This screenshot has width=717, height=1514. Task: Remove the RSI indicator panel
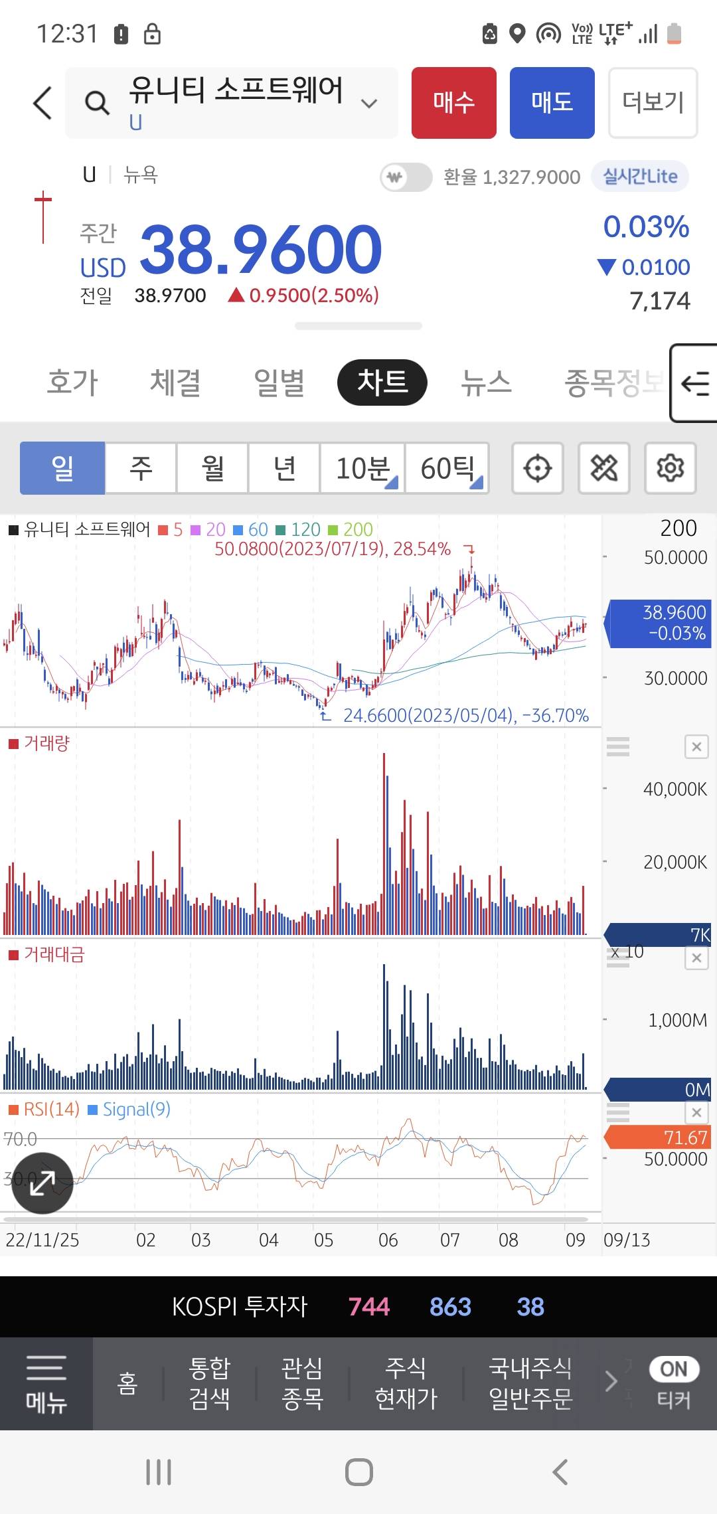696,1112
